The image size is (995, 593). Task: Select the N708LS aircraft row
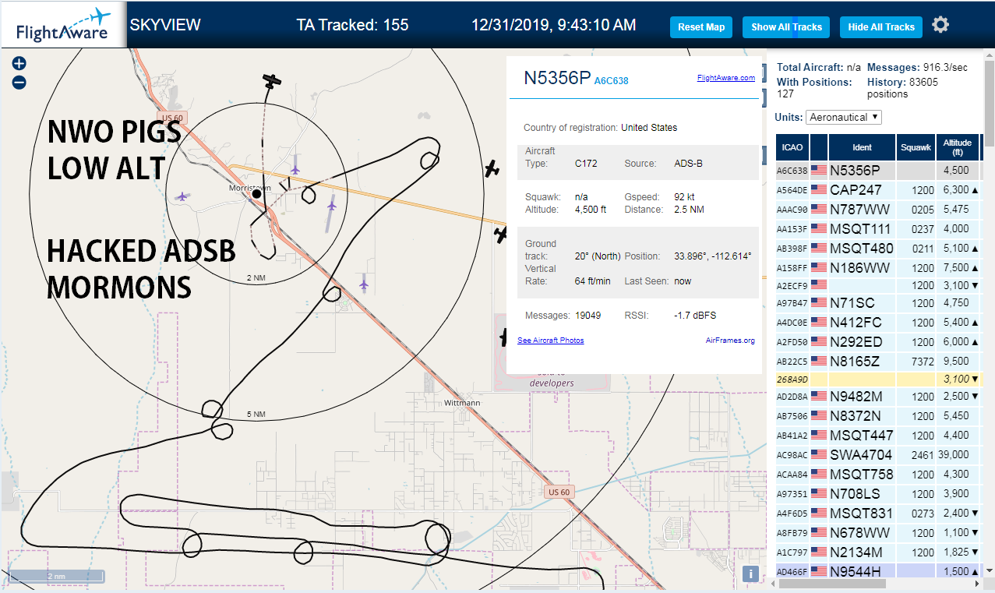click(878, 494)
